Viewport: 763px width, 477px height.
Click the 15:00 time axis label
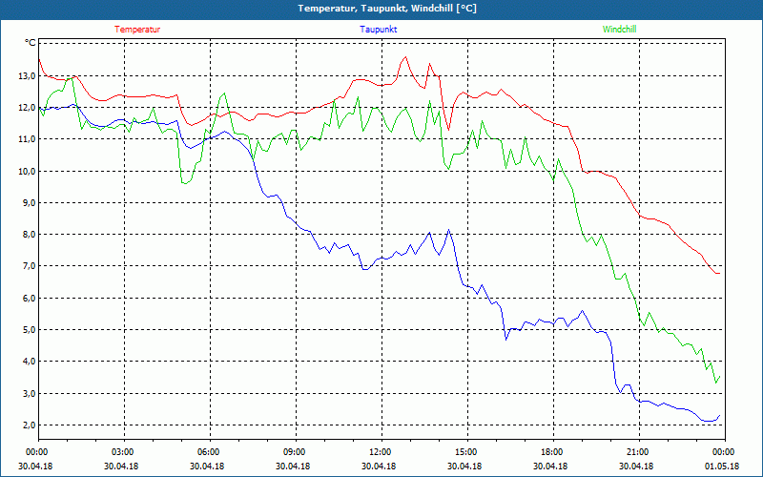click(464, 452)
